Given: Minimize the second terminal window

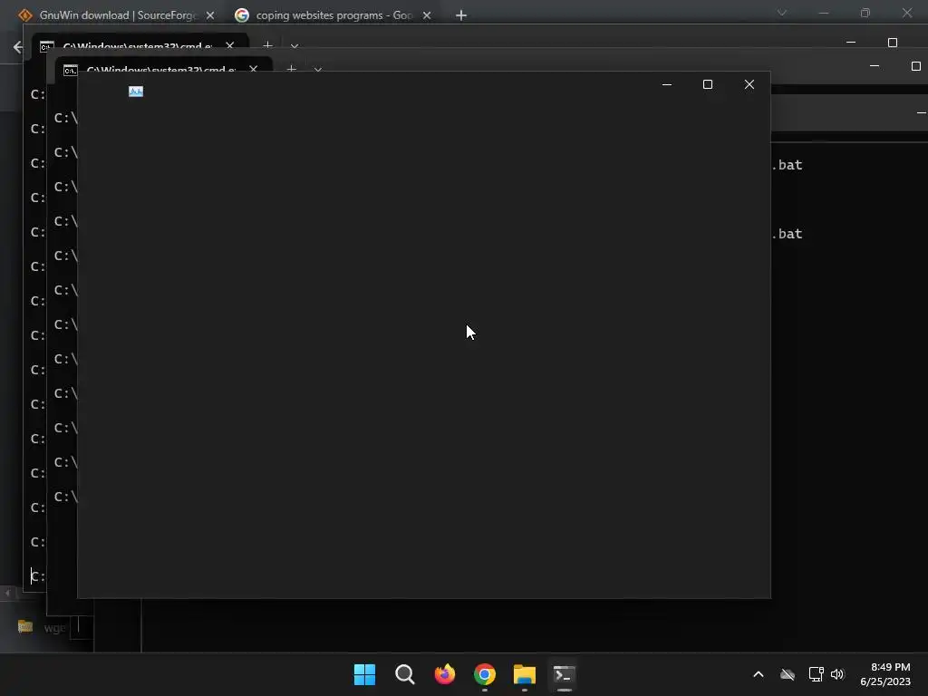Looking at the screenshot, I should click(x=875, y=66).
